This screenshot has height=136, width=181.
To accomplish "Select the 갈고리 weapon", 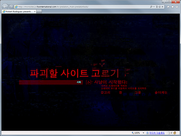I will click(x=105, y=92).
